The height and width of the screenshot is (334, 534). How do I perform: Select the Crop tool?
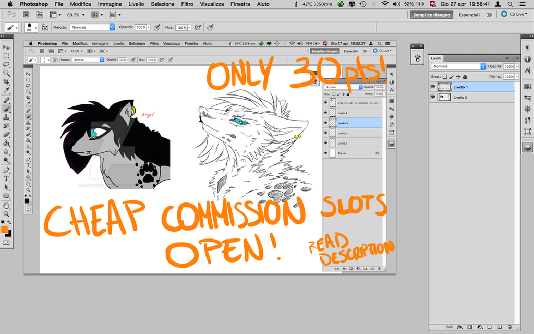[6, 81]
